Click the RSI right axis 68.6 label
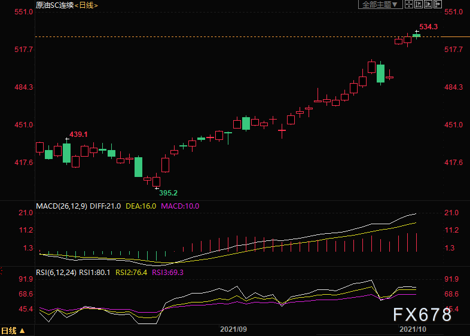 click(451, 294)
